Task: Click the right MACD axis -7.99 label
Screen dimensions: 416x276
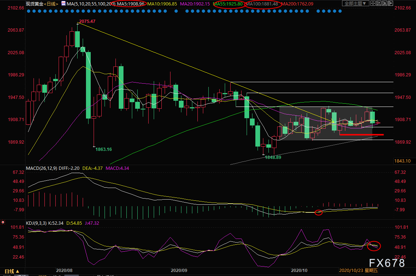Action: point(400,210)
